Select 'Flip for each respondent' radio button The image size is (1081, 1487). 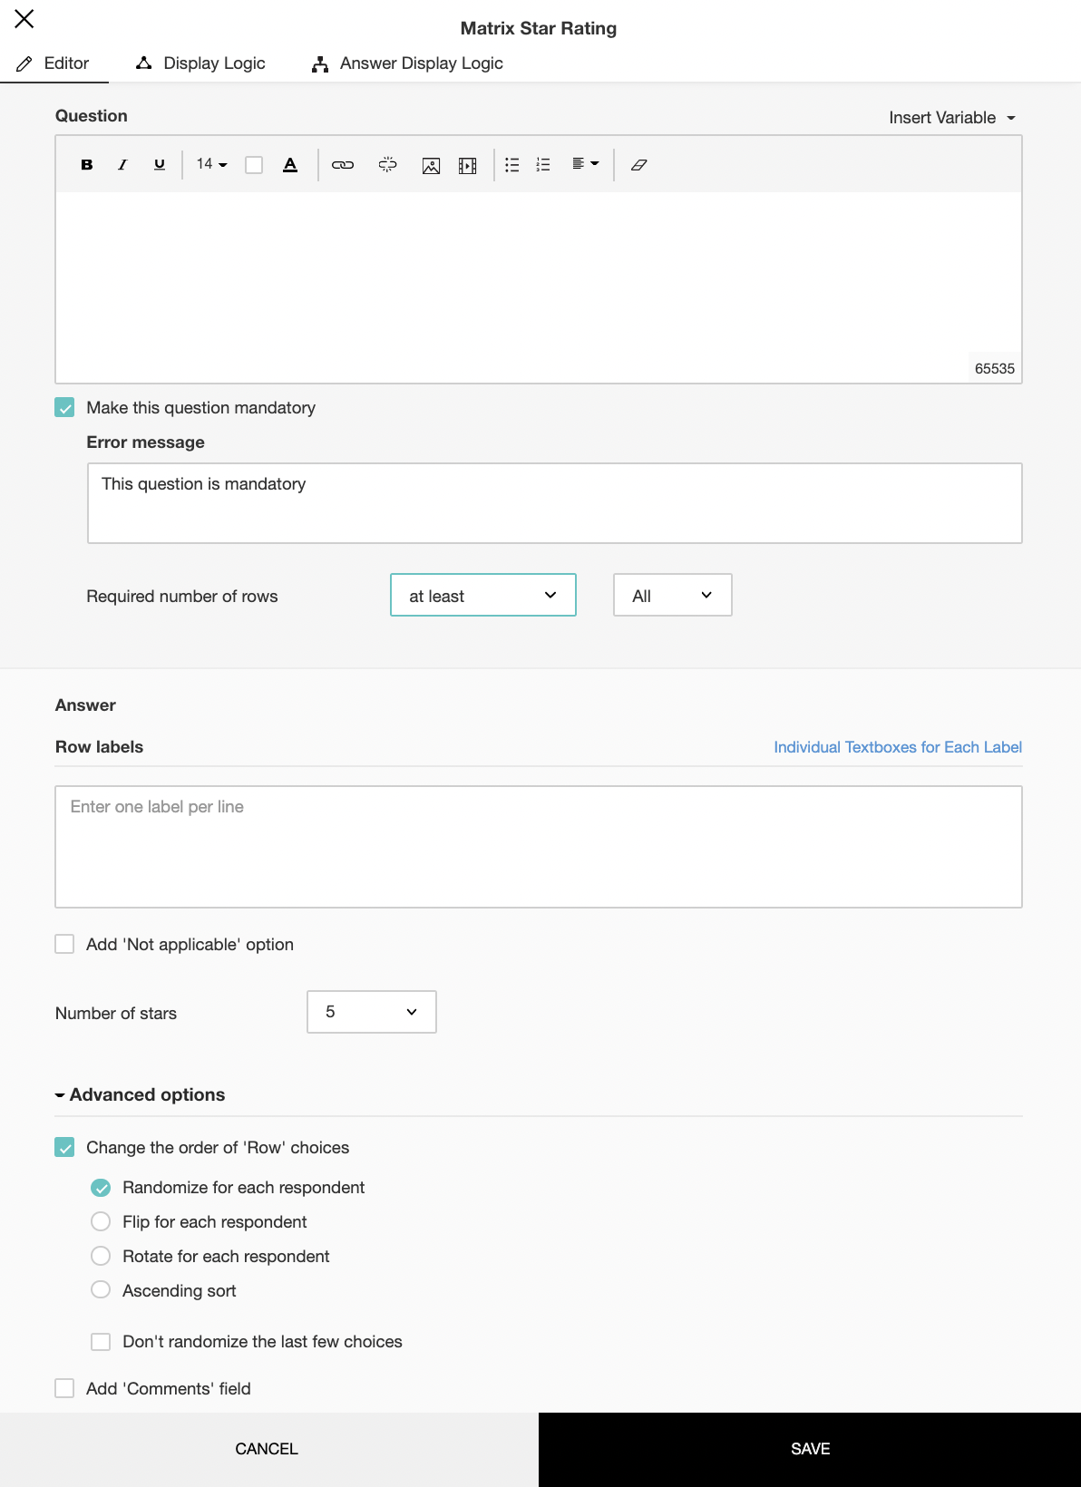(x=101, y=1222)
